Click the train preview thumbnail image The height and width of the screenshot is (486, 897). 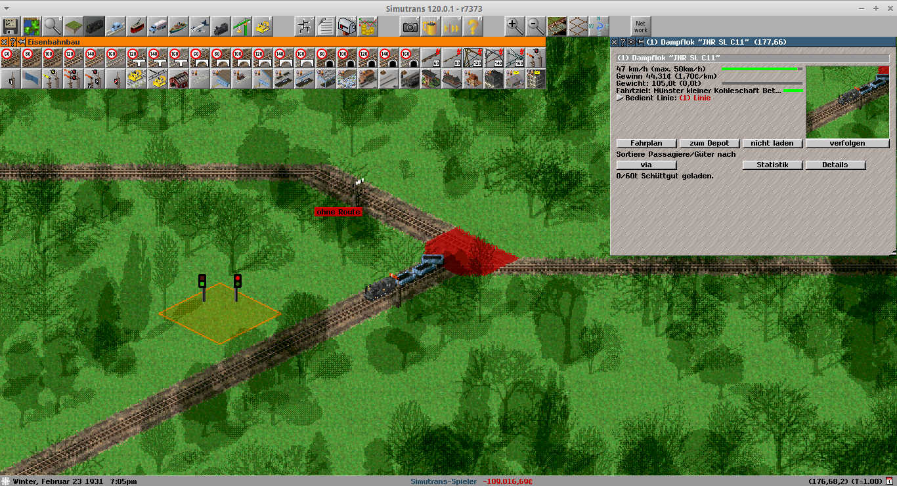tap(847, 101)
